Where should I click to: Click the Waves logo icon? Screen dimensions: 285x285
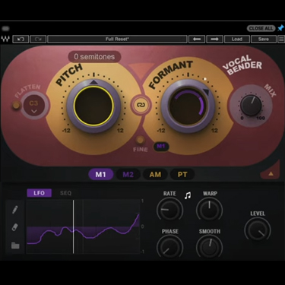(5, 39)
